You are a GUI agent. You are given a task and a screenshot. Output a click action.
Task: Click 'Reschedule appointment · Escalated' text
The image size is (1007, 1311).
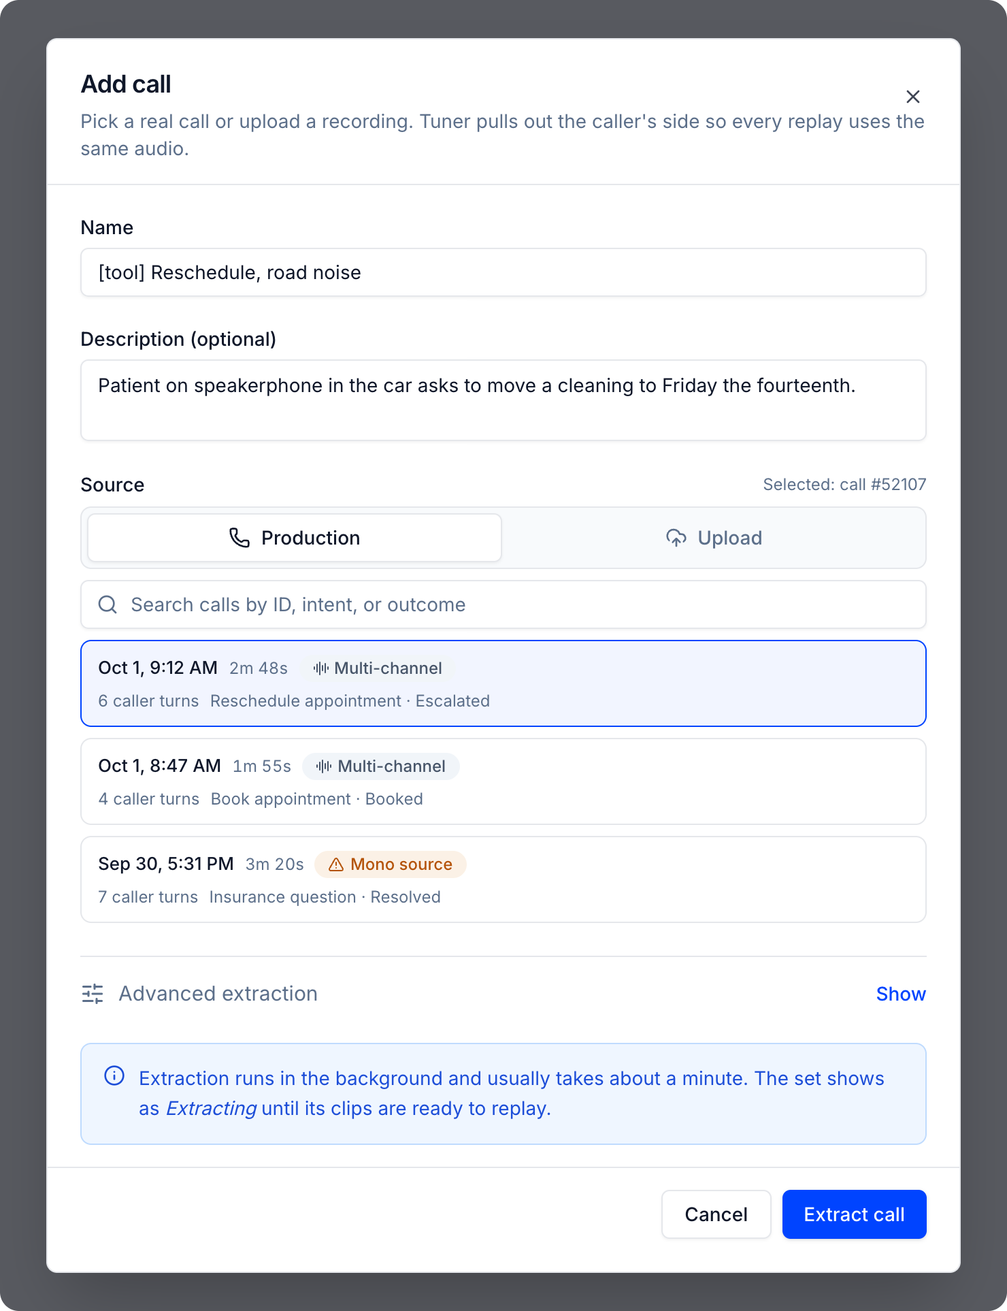point(350,701)
